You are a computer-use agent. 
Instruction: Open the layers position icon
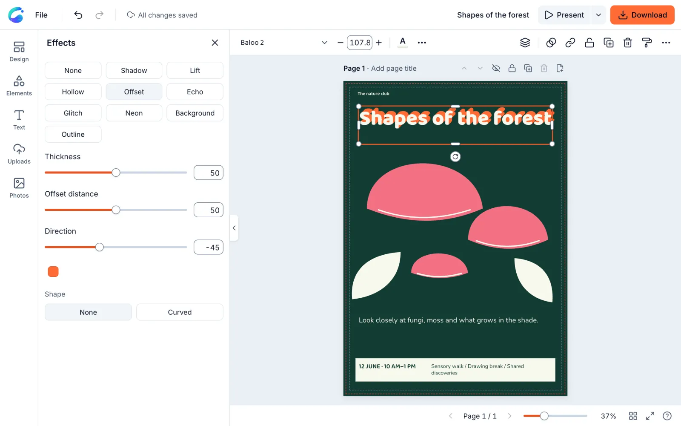[525, 43]
